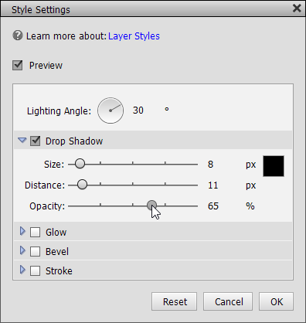Close the Style Settings dialog
Screen dimensions: 306x323
[297, 8]
